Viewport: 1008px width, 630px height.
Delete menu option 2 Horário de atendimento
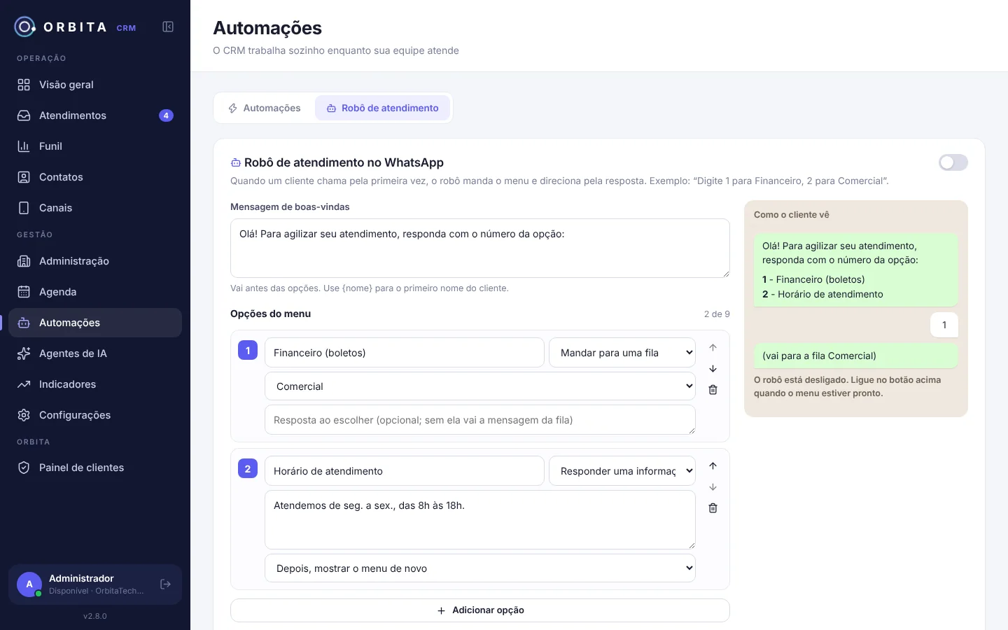(x=713, y=508)
